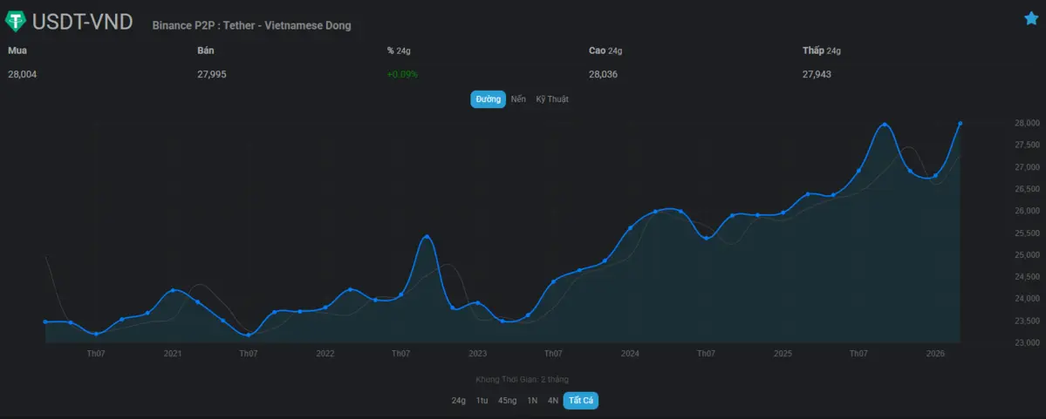Switch to the Đường line chart tab
The height and width of the screenshot is (419, 1046).
[489, 99]
